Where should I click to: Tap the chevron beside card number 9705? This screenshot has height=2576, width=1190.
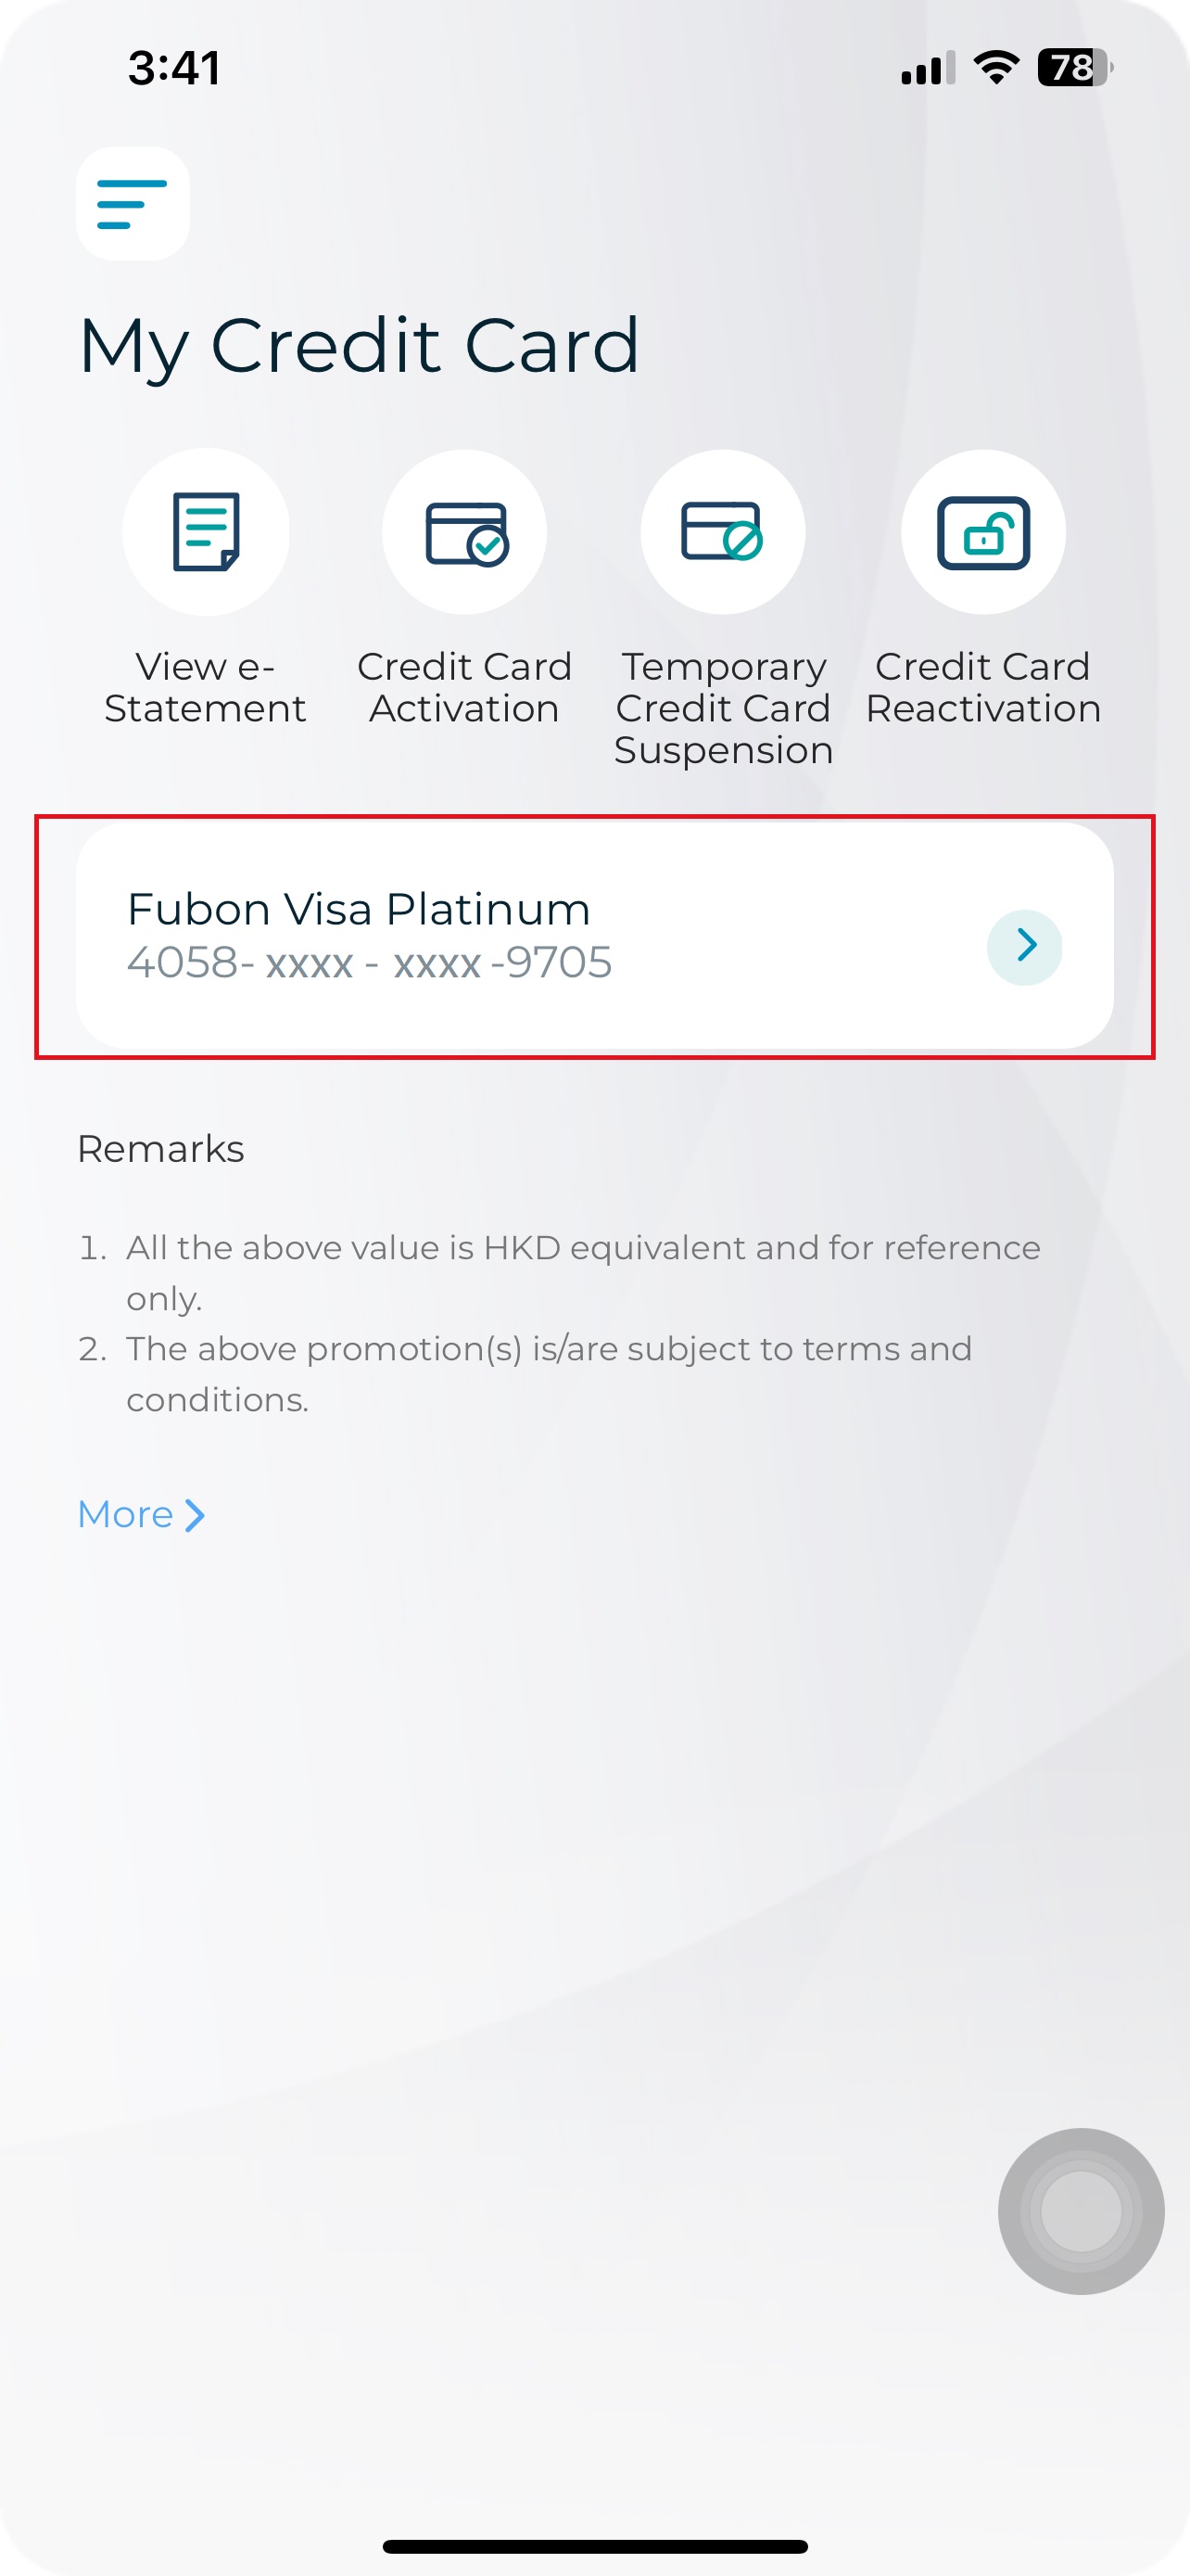(1025, 946)
